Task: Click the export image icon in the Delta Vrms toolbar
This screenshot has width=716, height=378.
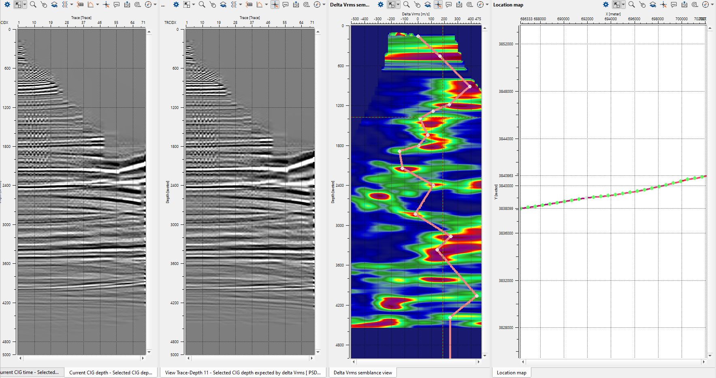Action: click(x=459, y=4)
